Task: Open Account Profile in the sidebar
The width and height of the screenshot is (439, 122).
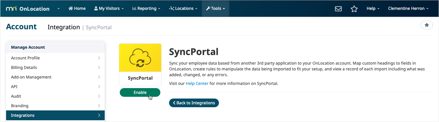Action: point(55,58)
